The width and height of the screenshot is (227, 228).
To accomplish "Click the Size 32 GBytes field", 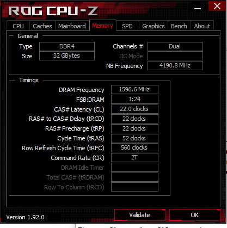I will coord(67,56).
